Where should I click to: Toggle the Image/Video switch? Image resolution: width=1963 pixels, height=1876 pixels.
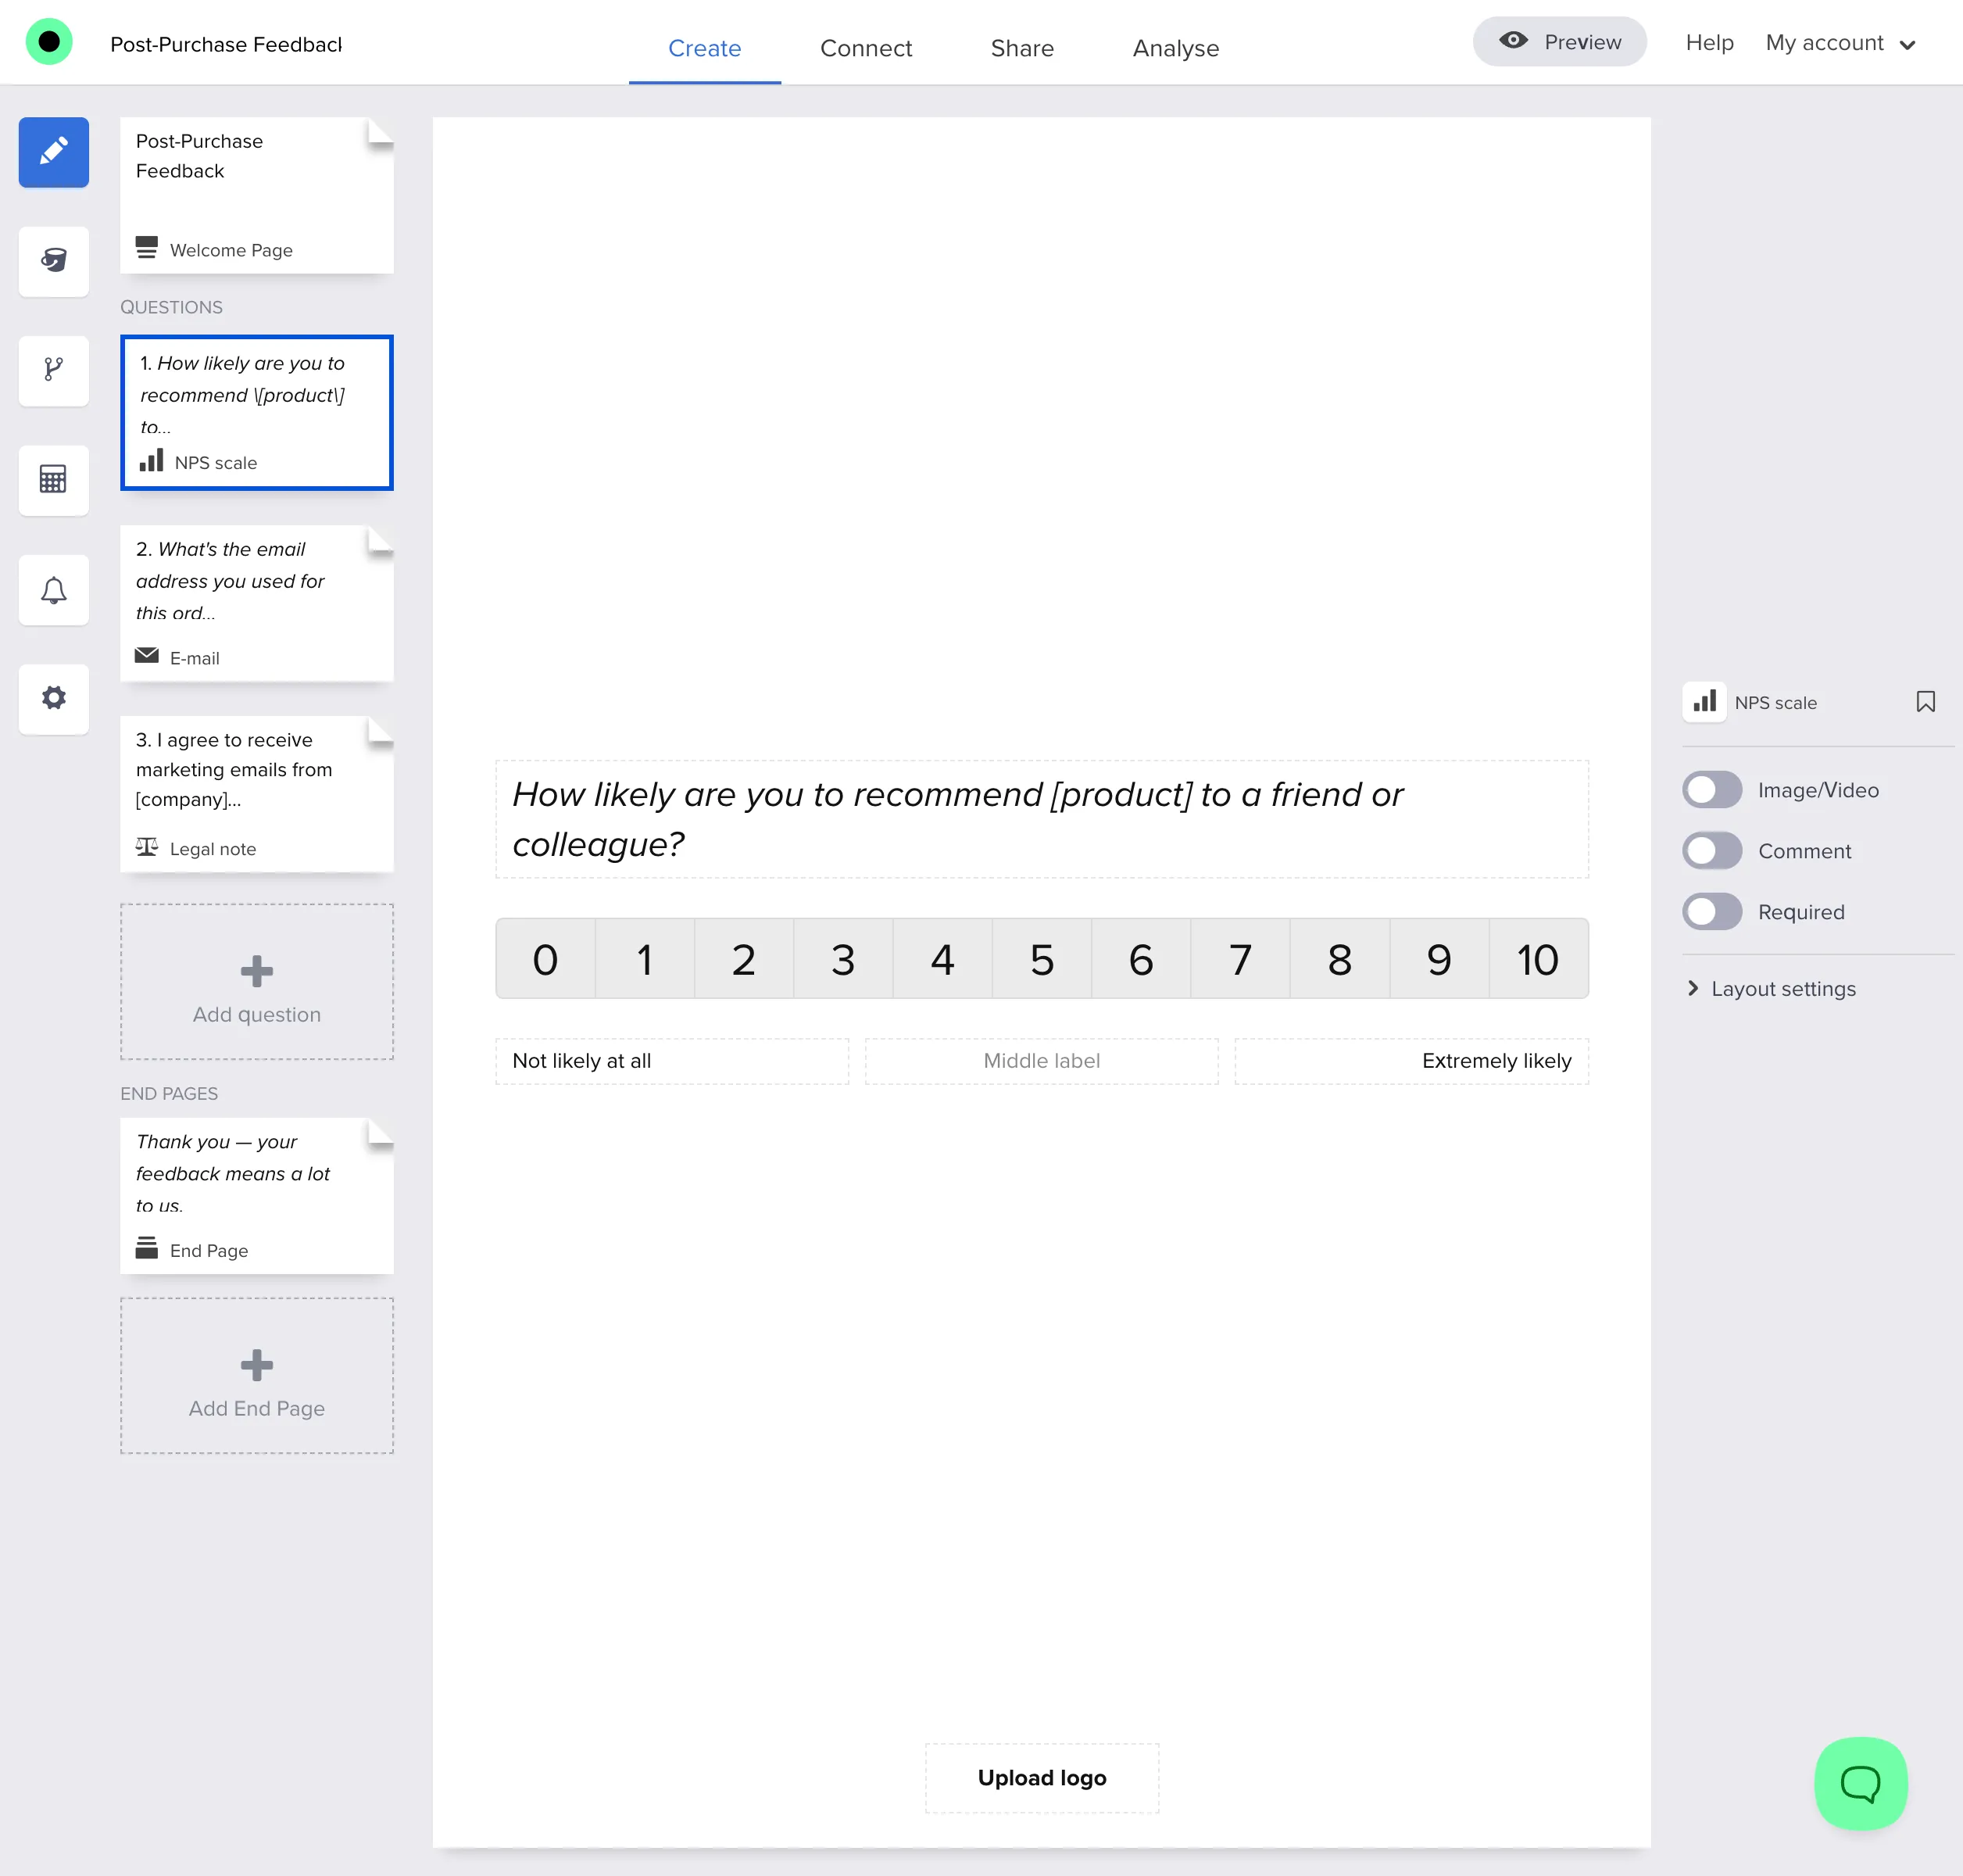(1712, 790)
